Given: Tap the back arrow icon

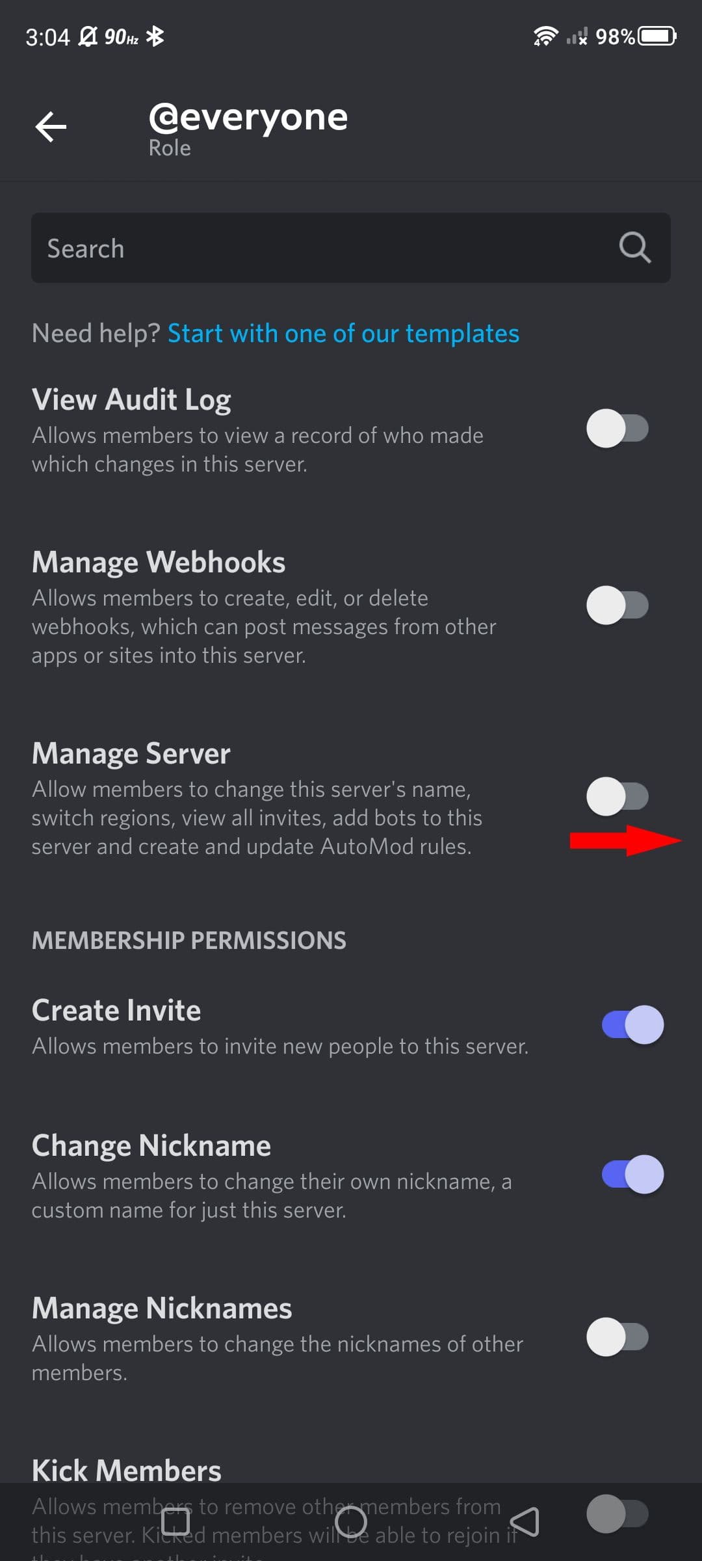Looking at the screenshot, I should click(51, 126).
